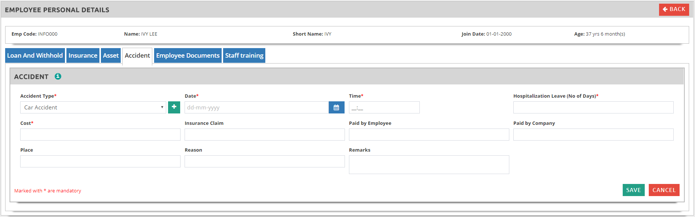Image resolution: width=695 pixels, height=217 pixels.
Task: Expand the Accident Type dropdown
Action: pyautogui.click(x=93, y=108)
